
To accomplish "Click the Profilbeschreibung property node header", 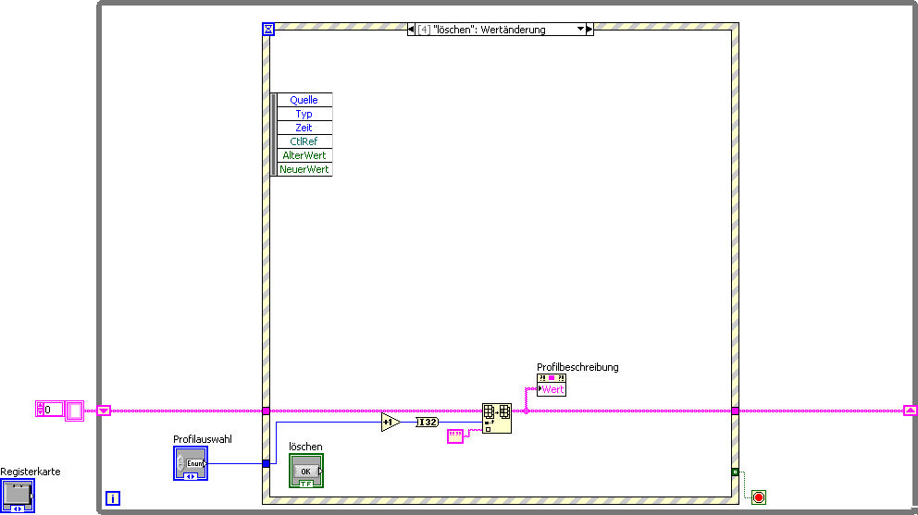I will 552,378.
